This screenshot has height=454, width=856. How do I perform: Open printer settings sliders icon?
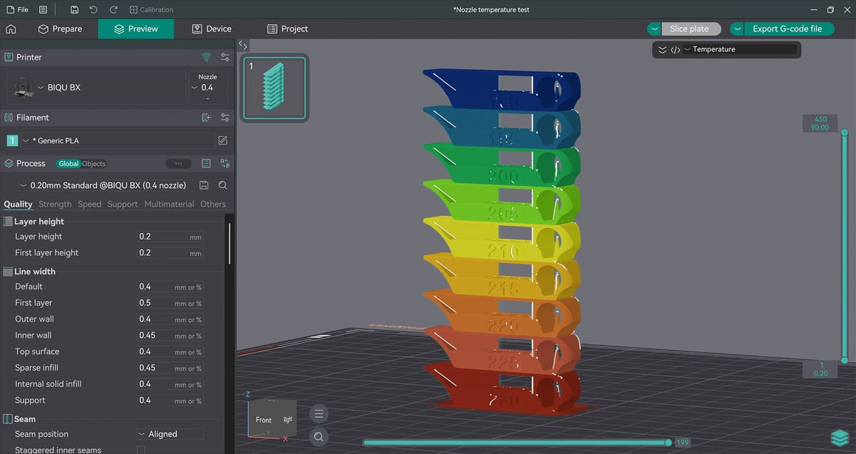225,57
